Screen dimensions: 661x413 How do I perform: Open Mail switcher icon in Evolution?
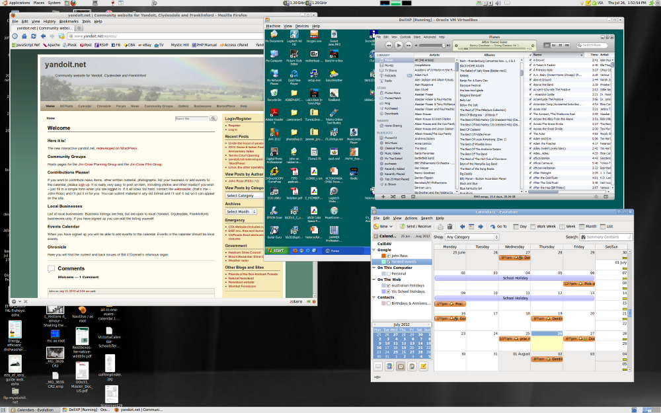pyautogui.click(x=378, y=366)
